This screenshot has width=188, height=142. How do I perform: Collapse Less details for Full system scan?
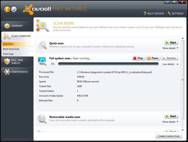tap(170, 64)
